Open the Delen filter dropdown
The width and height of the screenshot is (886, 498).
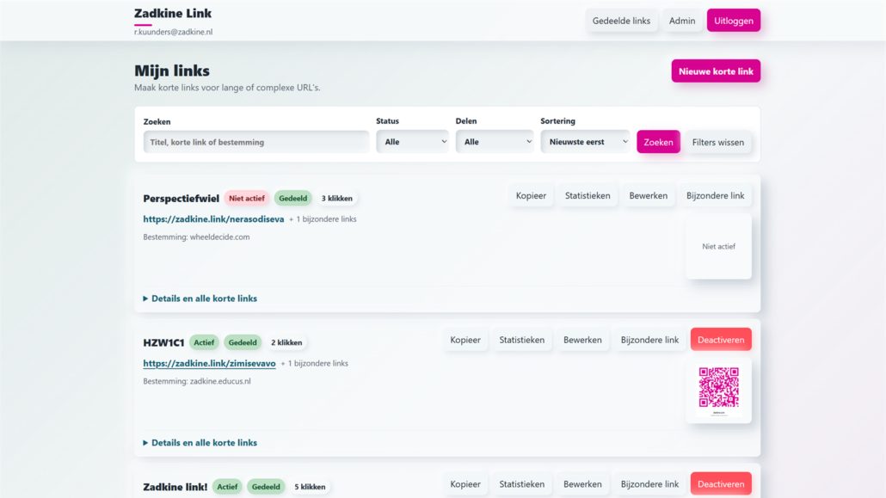(x=495, y=142)
